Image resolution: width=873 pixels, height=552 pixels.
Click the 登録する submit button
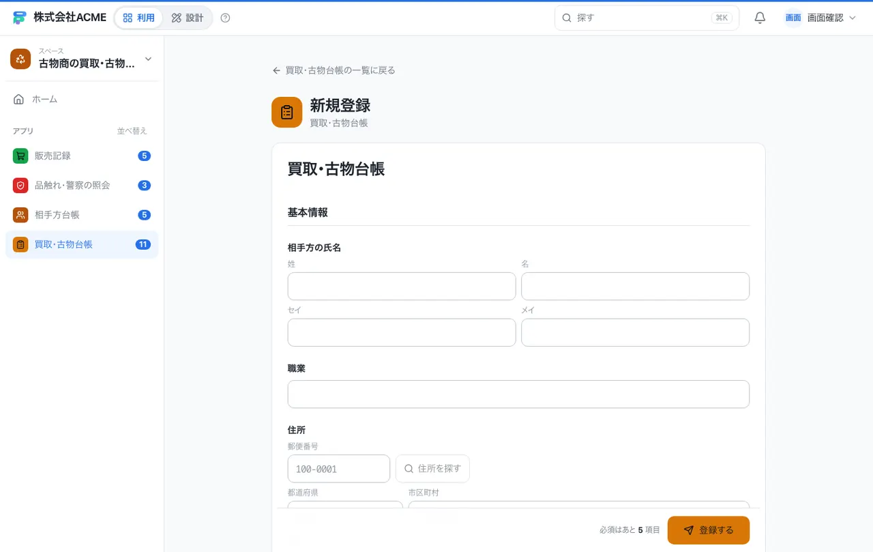708,530
